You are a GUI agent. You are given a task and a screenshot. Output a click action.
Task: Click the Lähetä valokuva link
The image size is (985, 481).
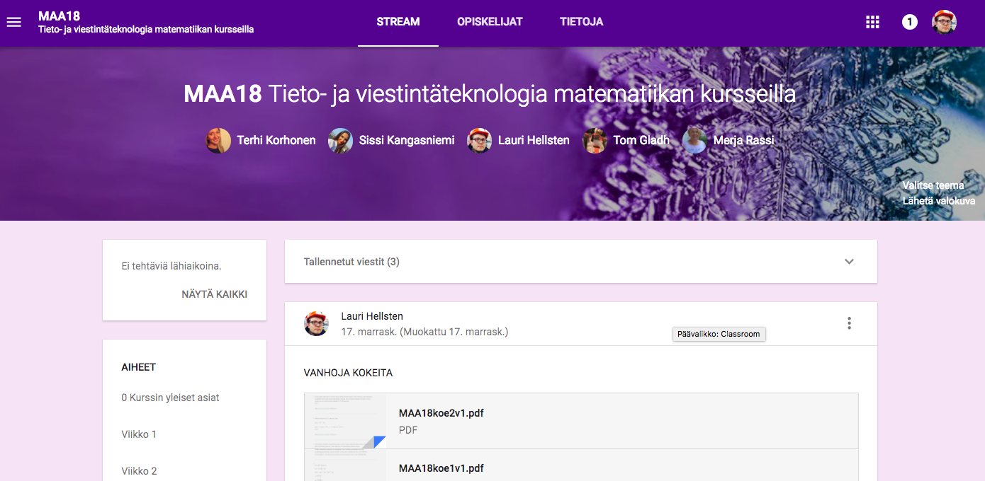point(939,201)
